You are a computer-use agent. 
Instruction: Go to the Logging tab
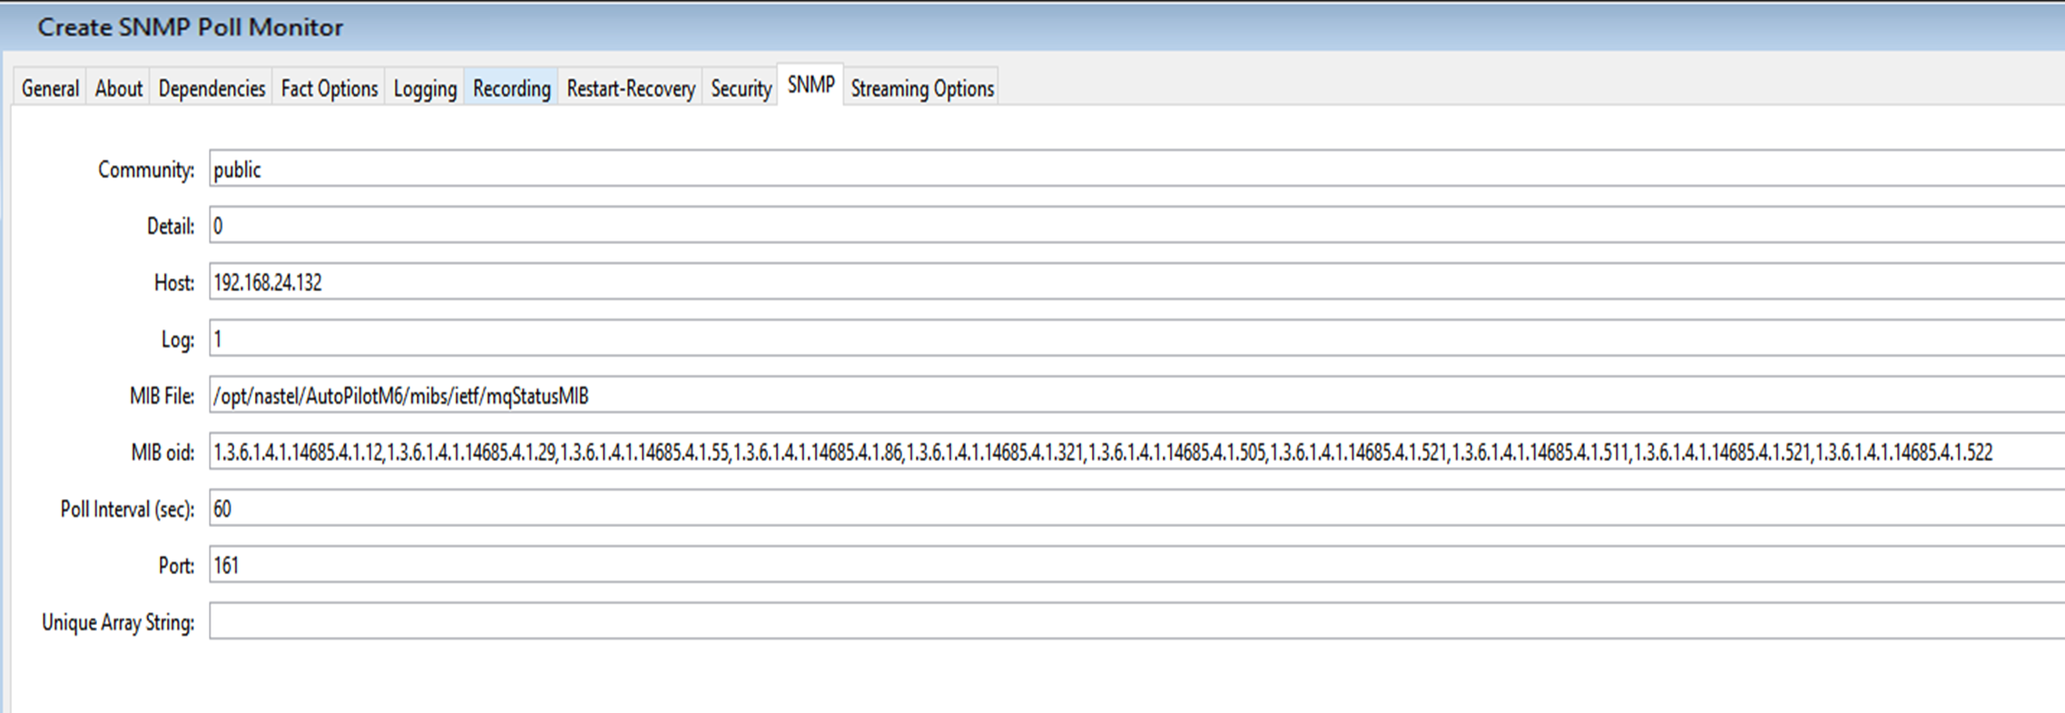(425, 88)
